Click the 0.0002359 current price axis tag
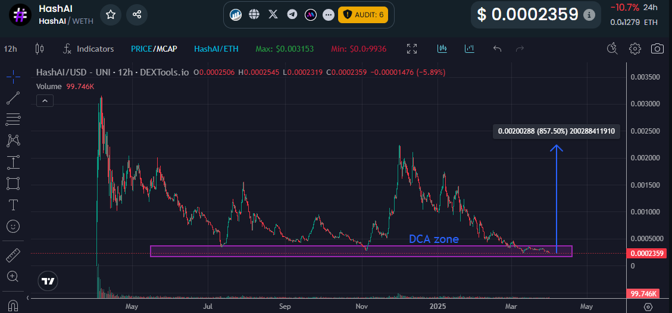672x313 pixels. pos(647,254)
